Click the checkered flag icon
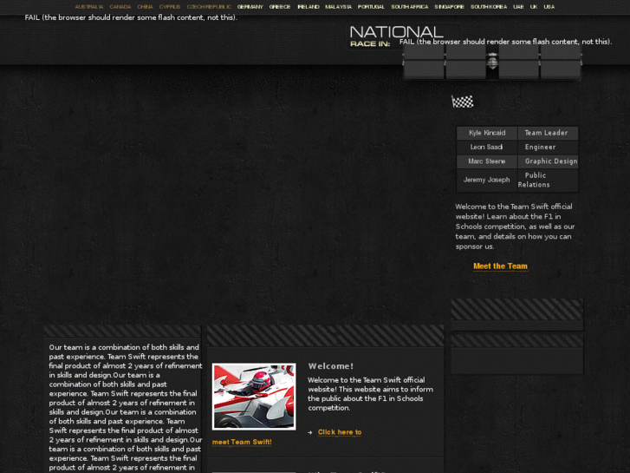 tap(463, 102)
